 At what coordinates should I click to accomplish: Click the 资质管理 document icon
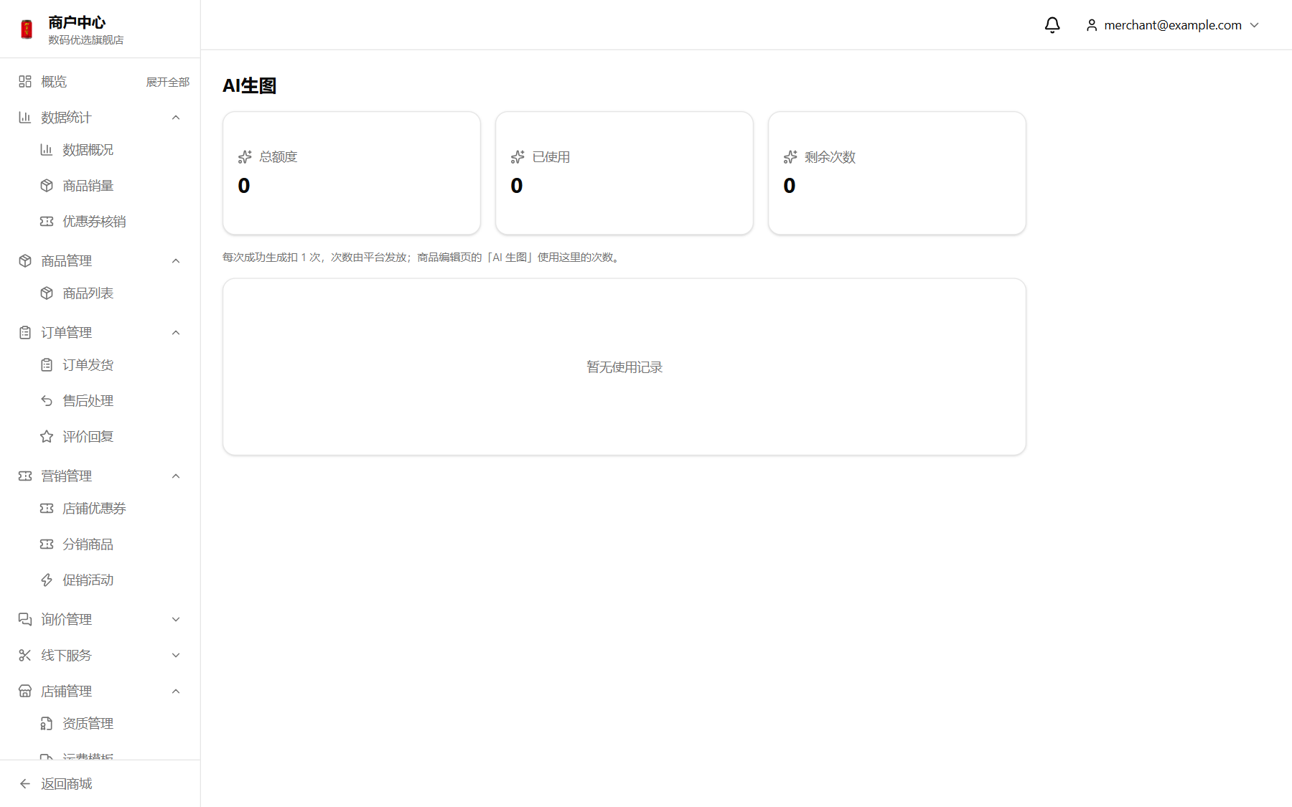point(47,724)
